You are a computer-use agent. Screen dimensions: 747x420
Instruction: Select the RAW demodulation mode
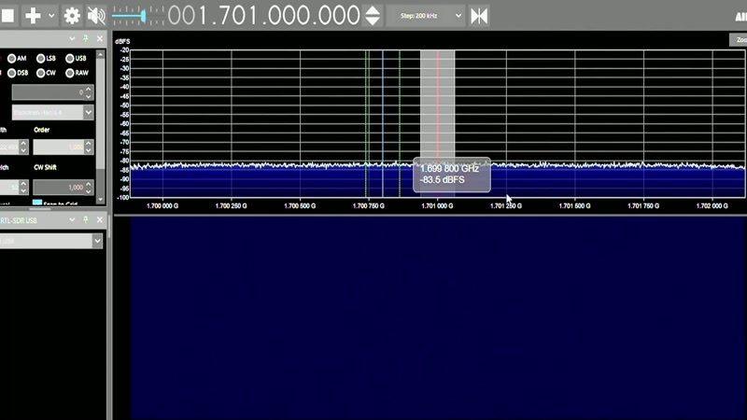pos(69,73)
